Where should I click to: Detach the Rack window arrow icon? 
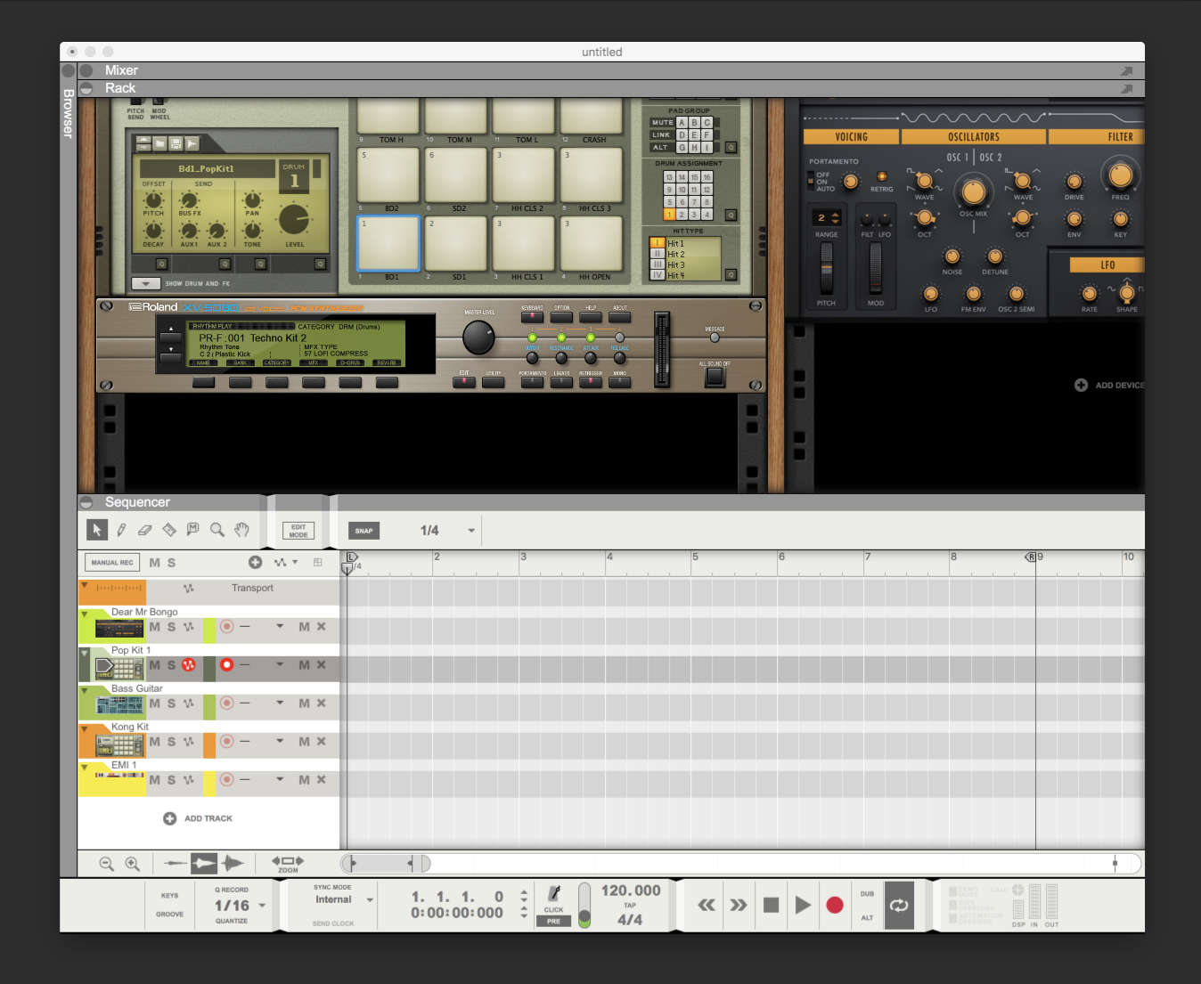pos(1126,89)
